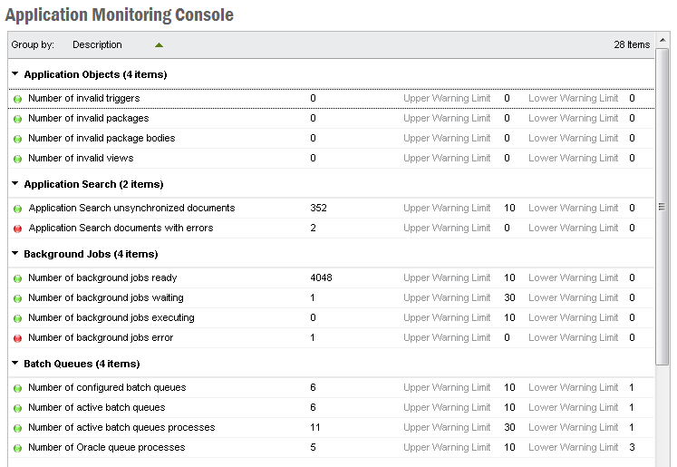The height and width of the screenshot is (467, 677).
Task: Click red status icon for documents with errors
Action: (18, 229)
